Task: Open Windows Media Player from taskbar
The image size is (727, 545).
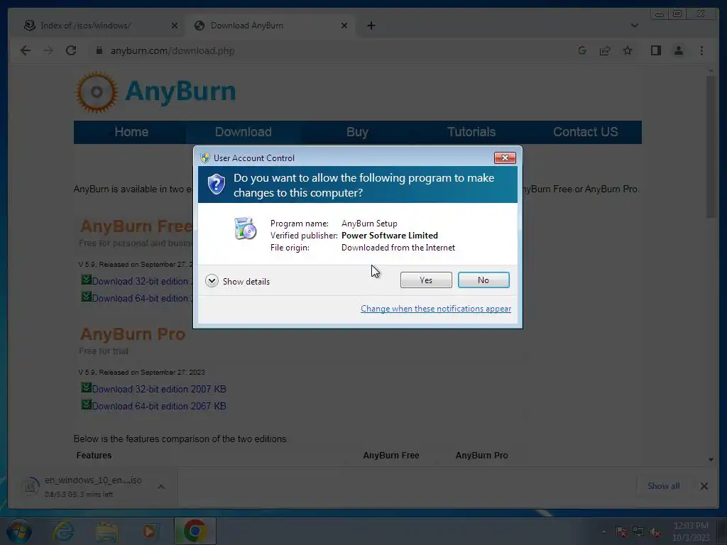Action: (149, 532)
